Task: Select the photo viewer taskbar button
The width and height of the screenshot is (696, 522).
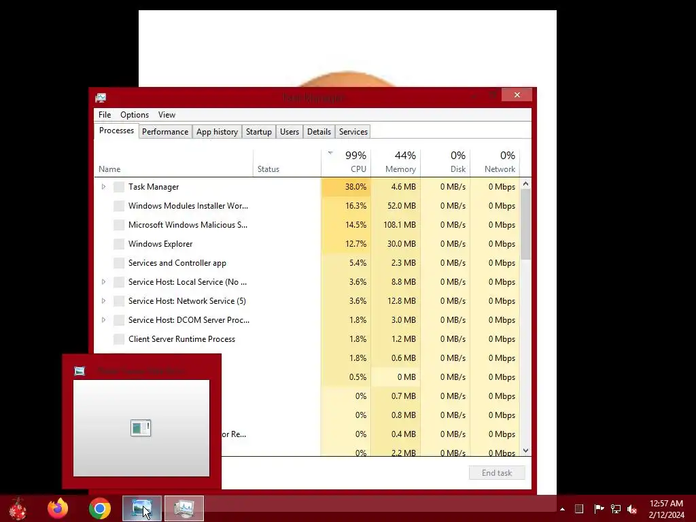Action: (x=142, y=508)
